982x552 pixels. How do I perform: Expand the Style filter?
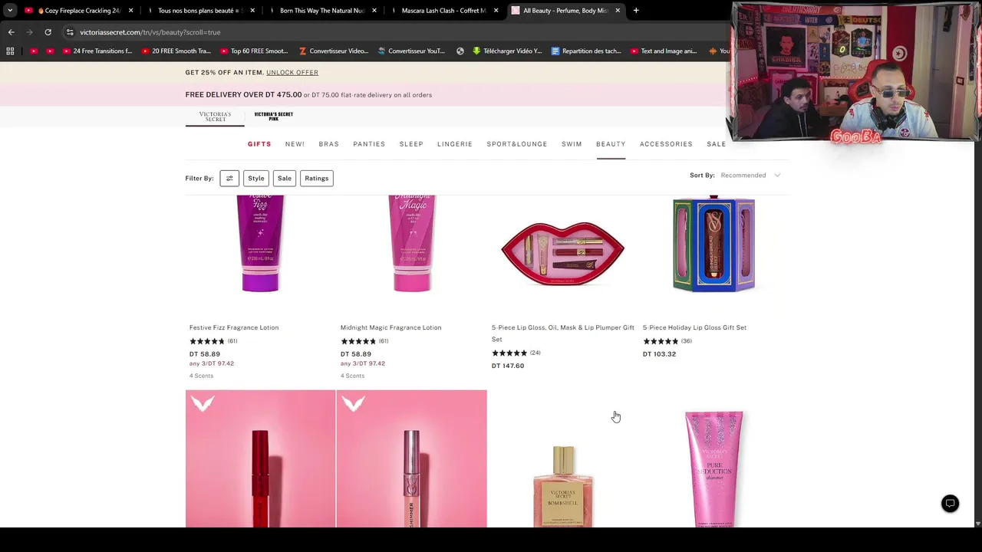click(256, 179)
